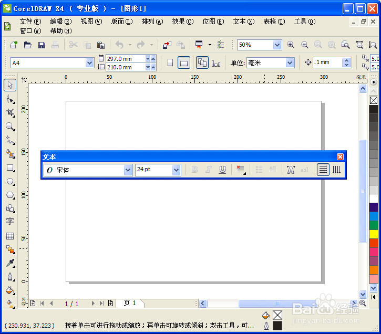Toggle Bold in text toolbar
381x334 pixels.
click(194, 170)
